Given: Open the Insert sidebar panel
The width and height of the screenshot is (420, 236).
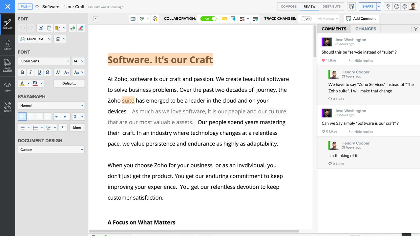Looking at the screenshot, I should coord(8,45).
